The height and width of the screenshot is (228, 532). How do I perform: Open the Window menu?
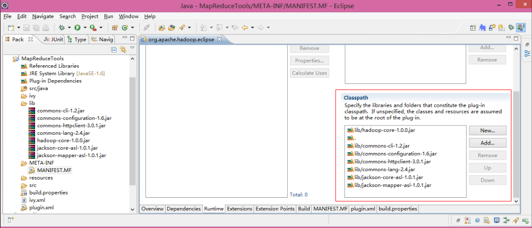(x=129, y=16)
